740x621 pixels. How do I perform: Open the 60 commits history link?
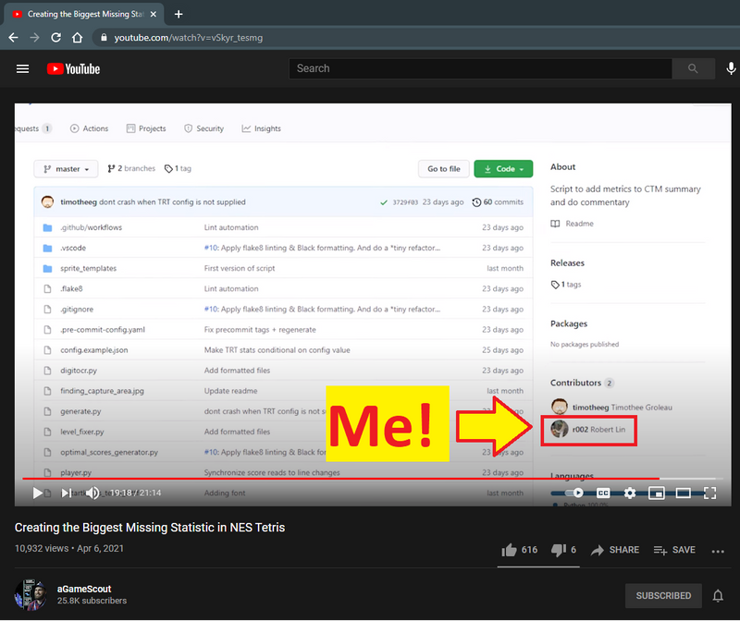(x=498, y=201)
